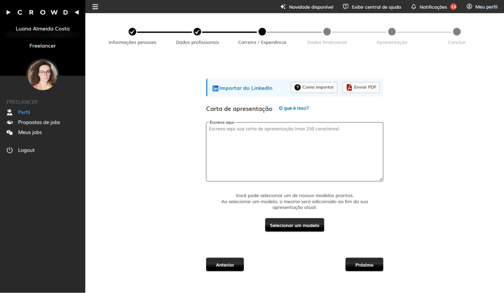Select the Dados profissionais completed step

click(197, 32)
